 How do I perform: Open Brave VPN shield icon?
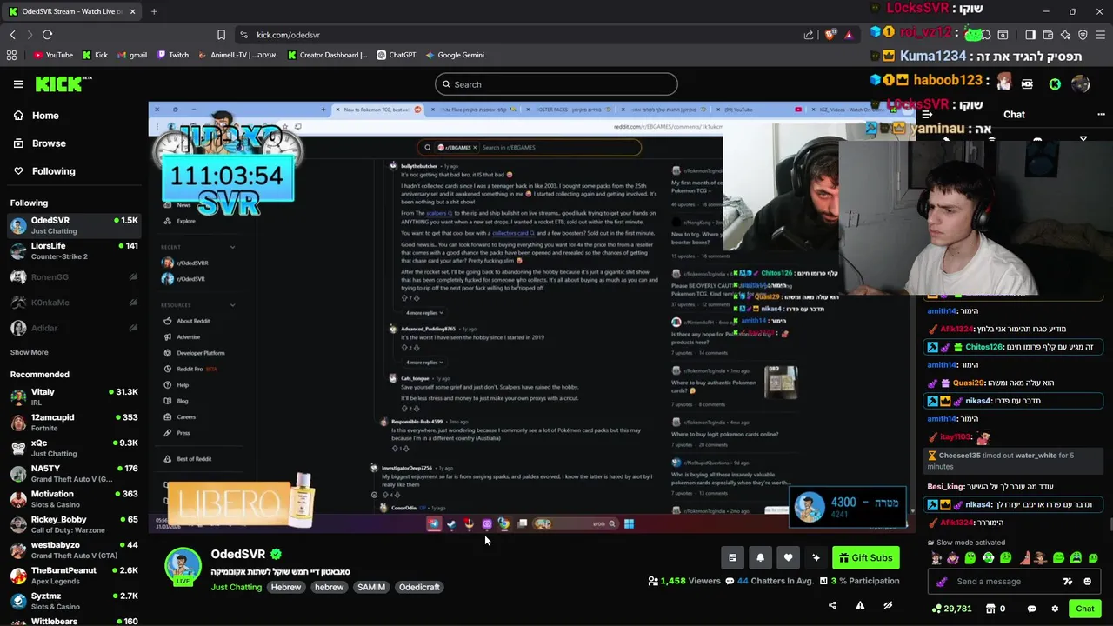click(x=1083, y=35)
